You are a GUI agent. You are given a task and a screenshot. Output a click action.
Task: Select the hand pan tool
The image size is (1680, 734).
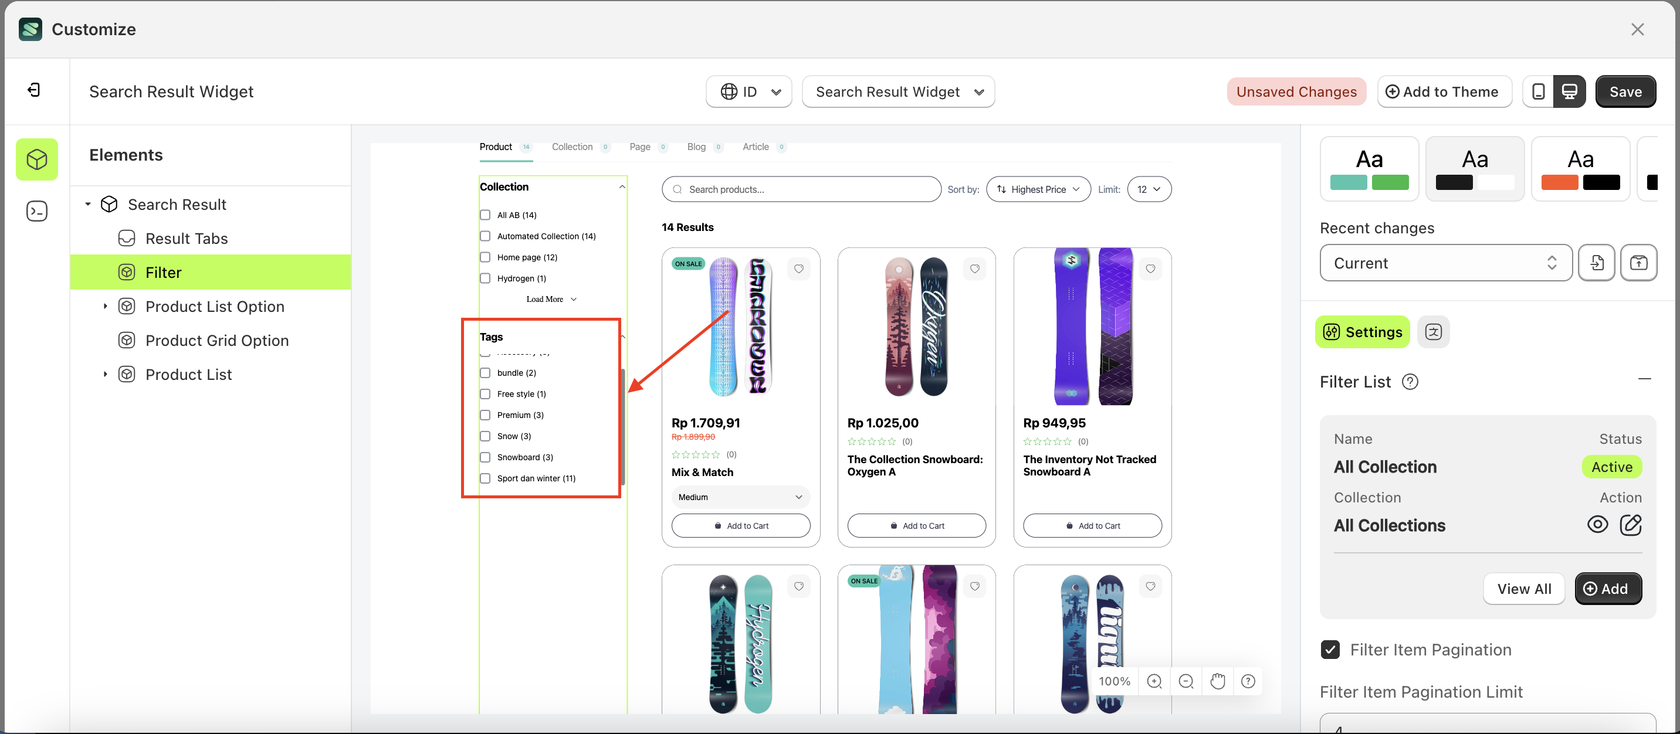tap(1217, 681)
